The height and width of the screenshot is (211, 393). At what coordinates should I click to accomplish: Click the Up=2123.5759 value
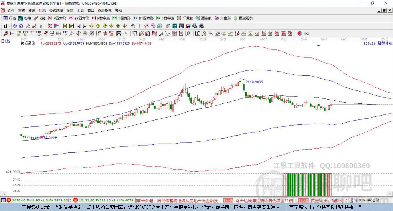[73, 43]
